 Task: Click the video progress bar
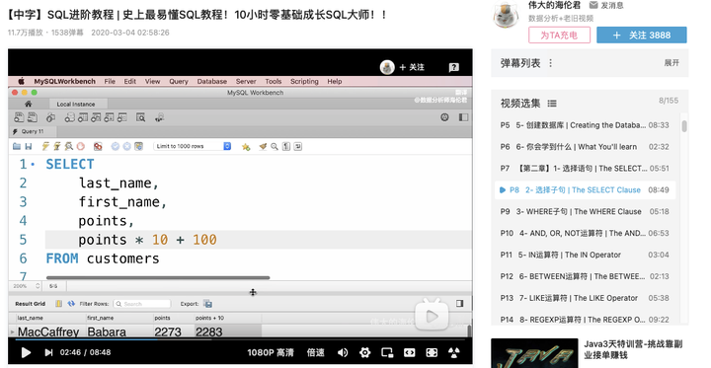click(x=240, y=338)
